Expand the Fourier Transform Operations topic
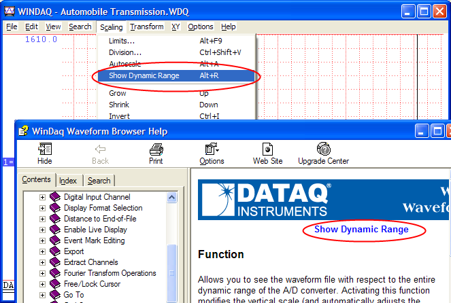The image size is (451, 303). (x=42, y=273)
